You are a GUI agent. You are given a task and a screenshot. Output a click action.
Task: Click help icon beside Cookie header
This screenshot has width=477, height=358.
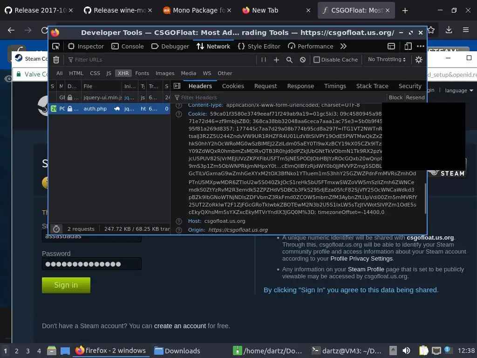pyautogui.click(x=179, y=114)
